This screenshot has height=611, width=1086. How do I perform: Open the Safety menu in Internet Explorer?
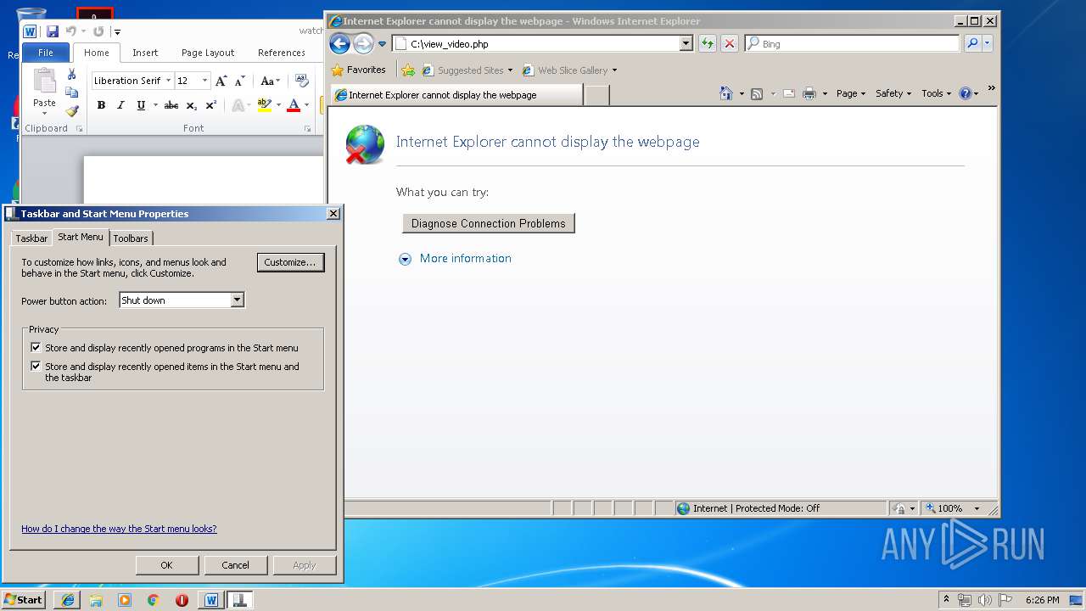[893, 93]
